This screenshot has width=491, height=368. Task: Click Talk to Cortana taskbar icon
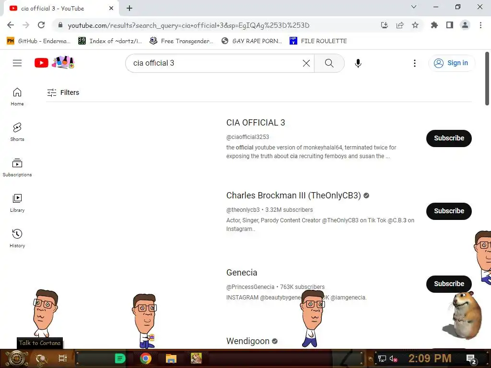(40, 359)
